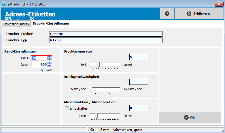
Task: Click the Drucker-Treiber field showing Generic
Action: point(106,34)
